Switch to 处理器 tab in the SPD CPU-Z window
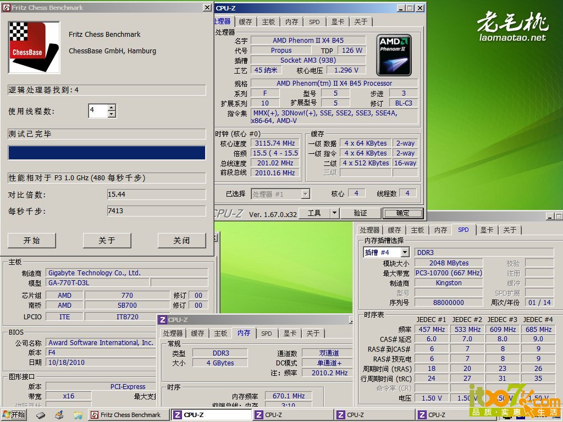 pos(370,230)
